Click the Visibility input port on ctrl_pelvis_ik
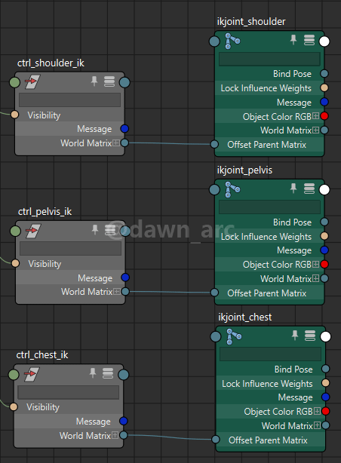This screenshot has width=341, height=463. tap(15, 263)
